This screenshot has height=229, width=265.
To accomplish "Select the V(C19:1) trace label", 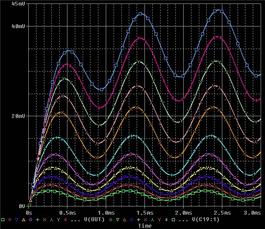I will (x=205, y=219).
